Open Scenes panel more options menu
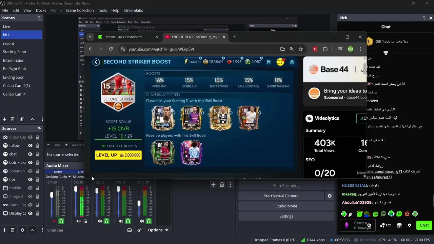The width and height of the screenshot is (434, 244). (x=42, y=119)
